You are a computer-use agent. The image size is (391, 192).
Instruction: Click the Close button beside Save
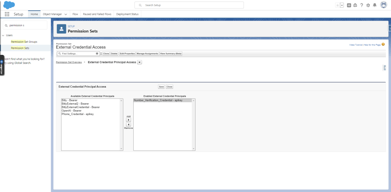click(169, 86)
